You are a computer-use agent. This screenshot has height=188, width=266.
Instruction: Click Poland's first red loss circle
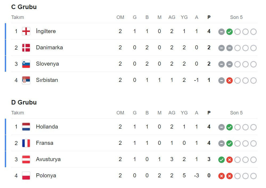point(222,176)
